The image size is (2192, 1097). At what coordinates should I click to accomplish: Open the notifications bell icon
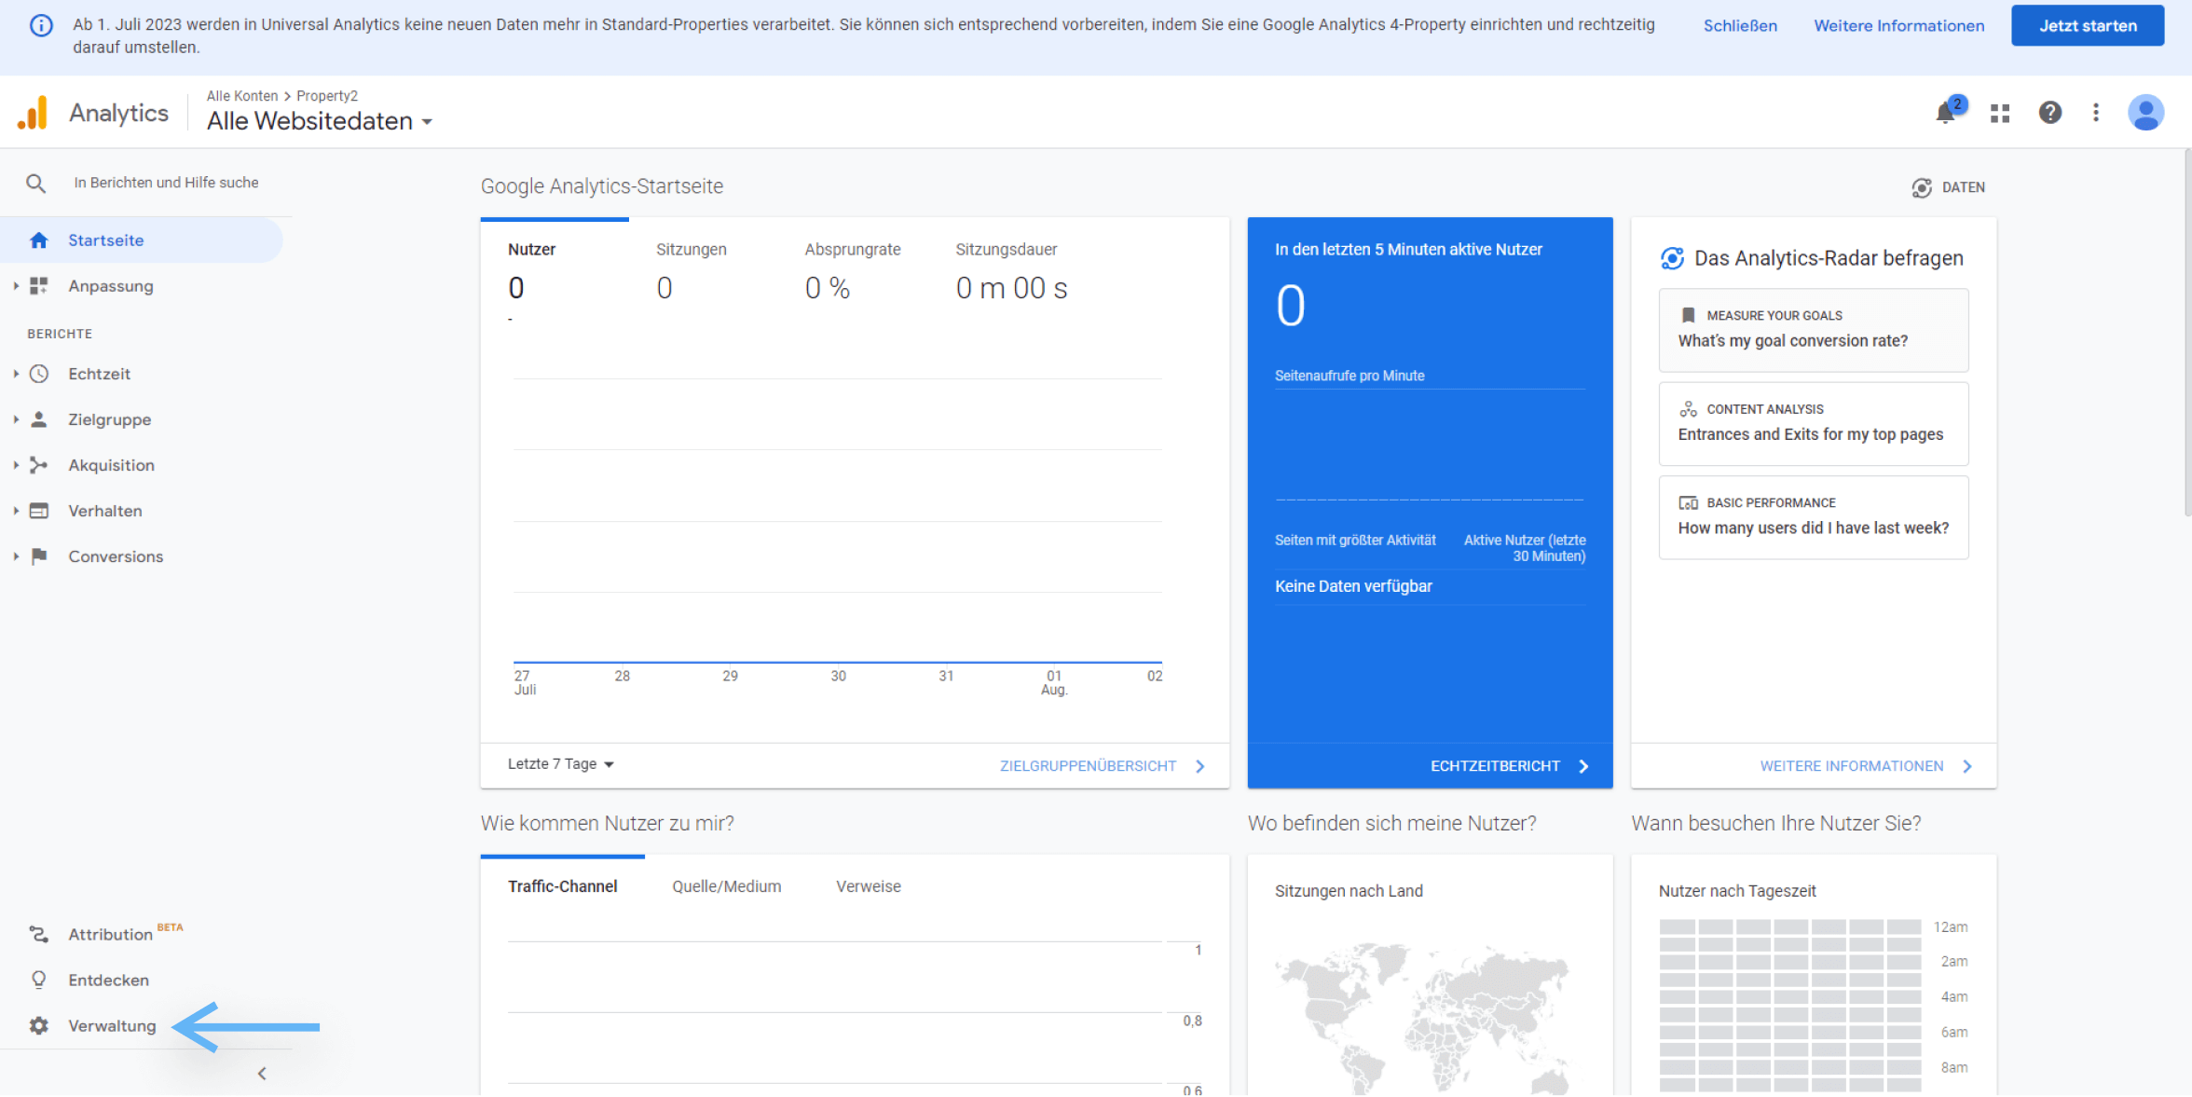(1946, 113)
